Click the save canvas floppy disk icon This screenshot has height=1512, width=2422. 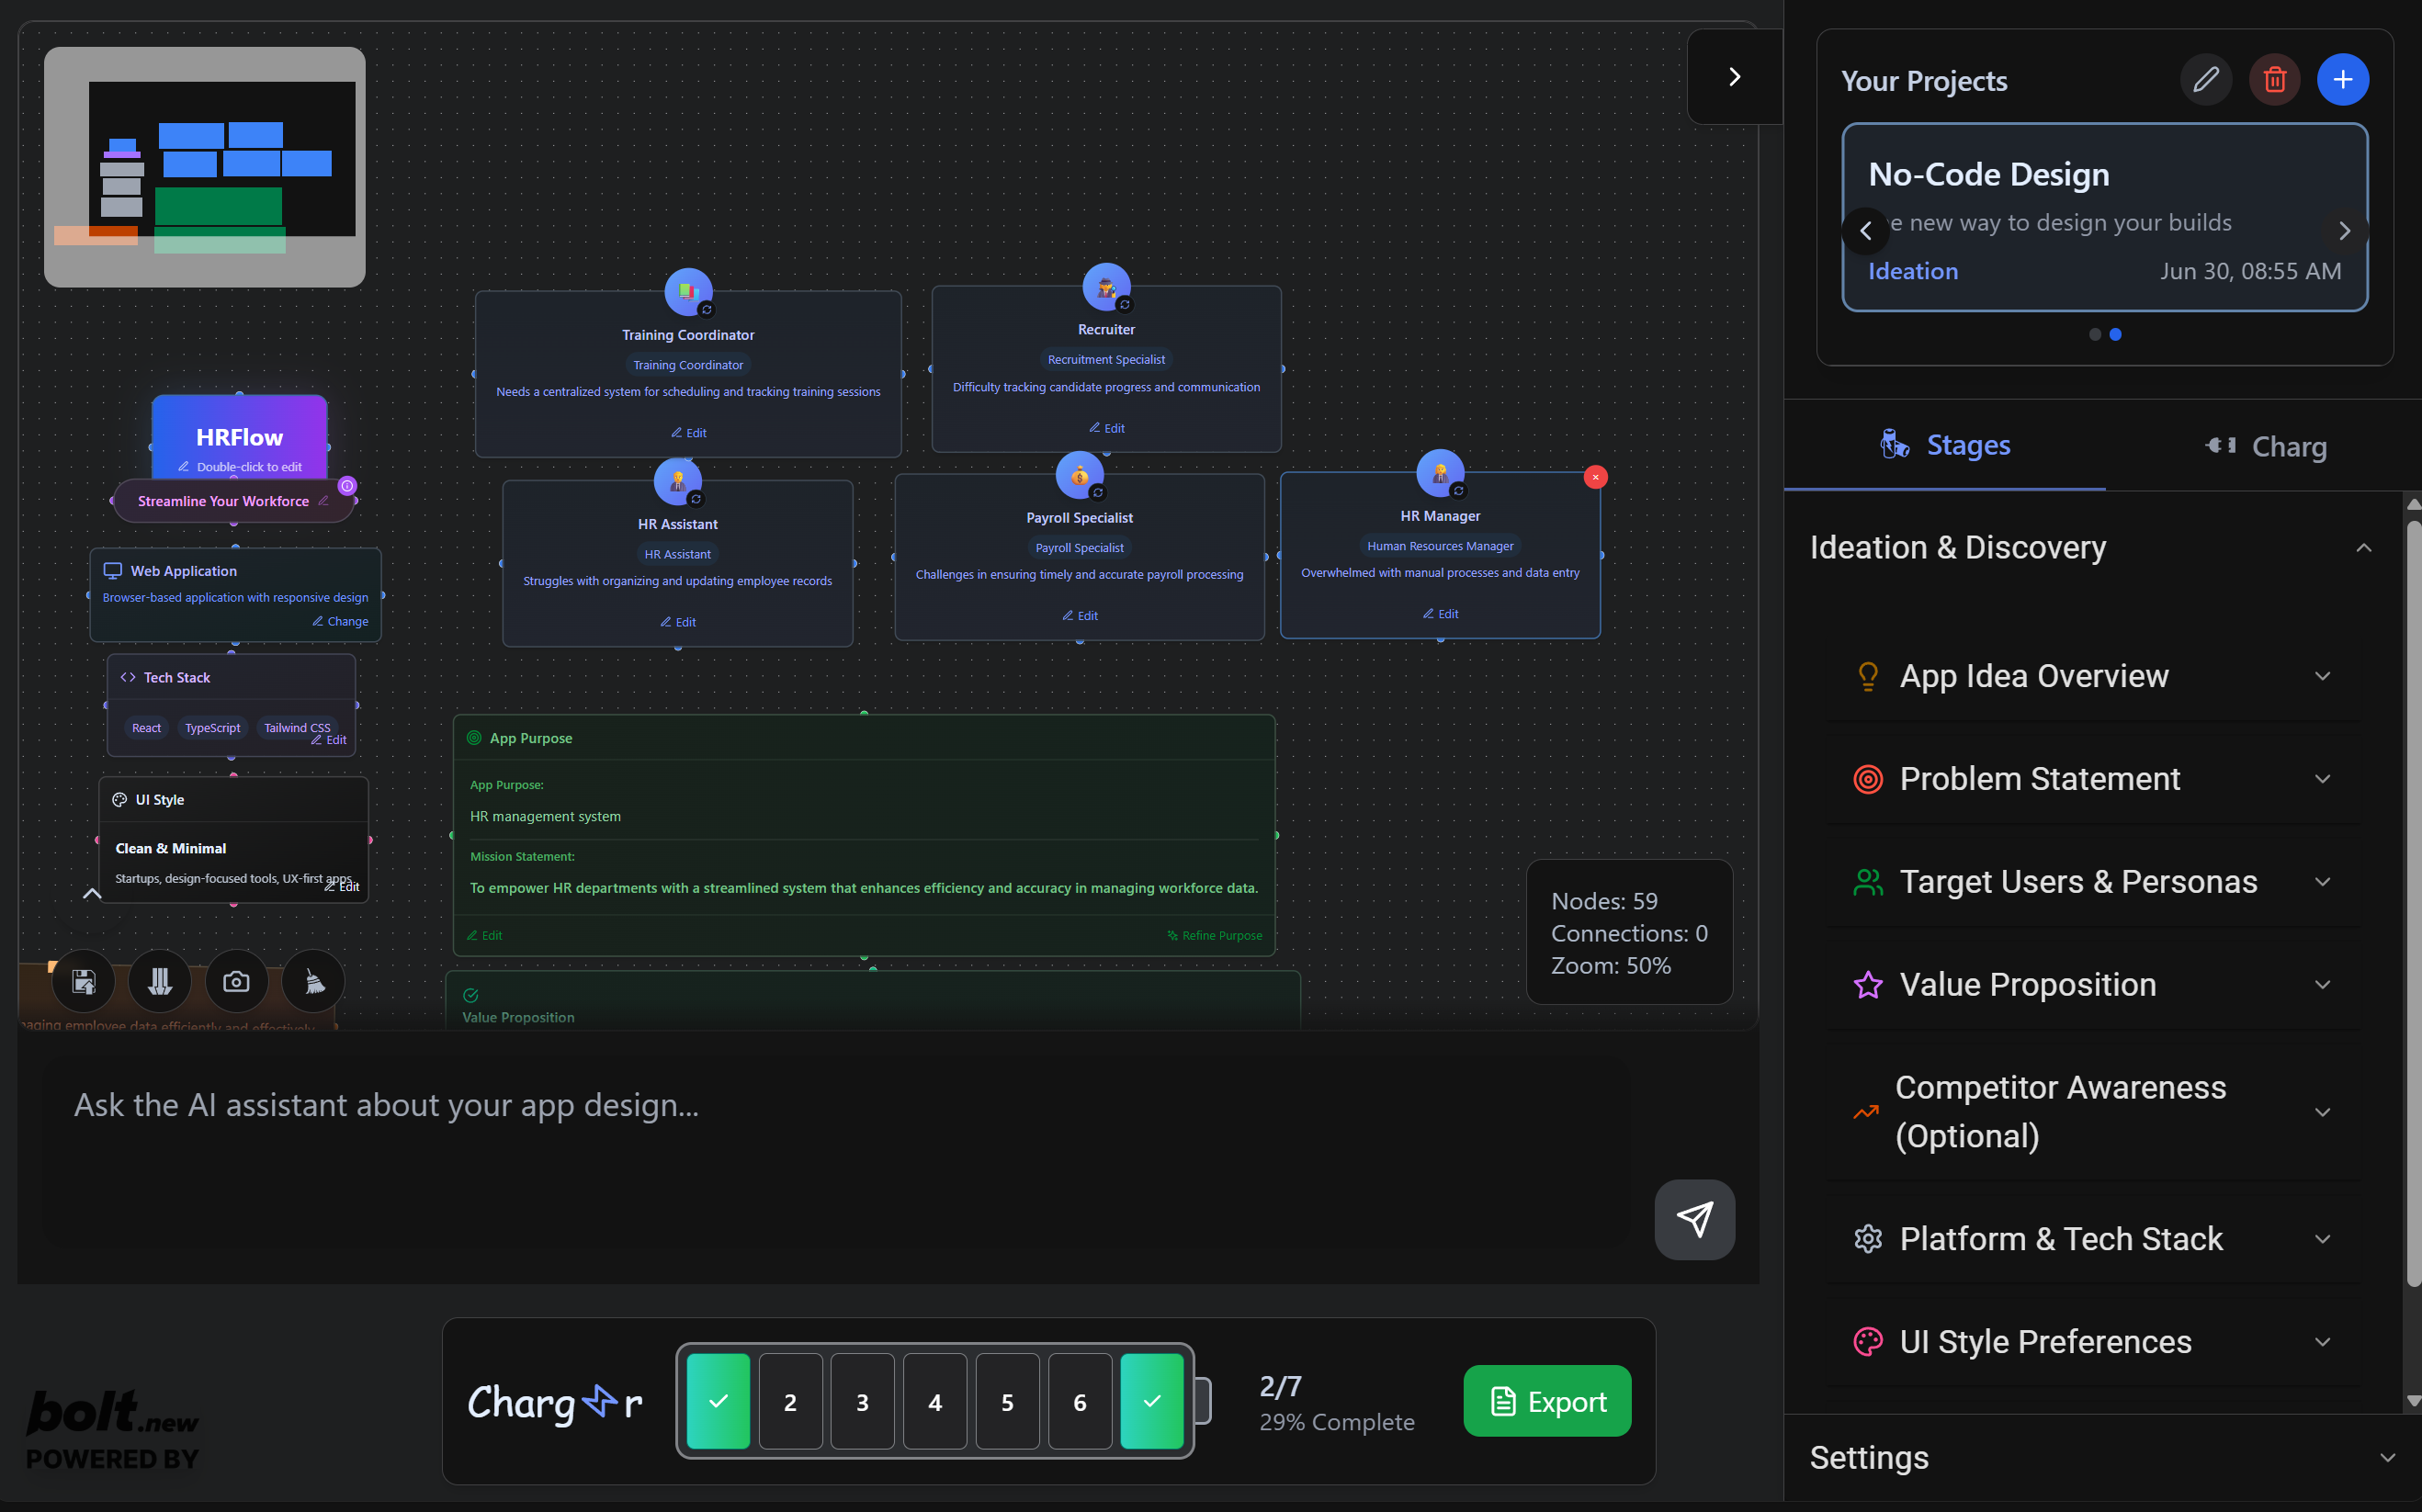coord(84,981)
